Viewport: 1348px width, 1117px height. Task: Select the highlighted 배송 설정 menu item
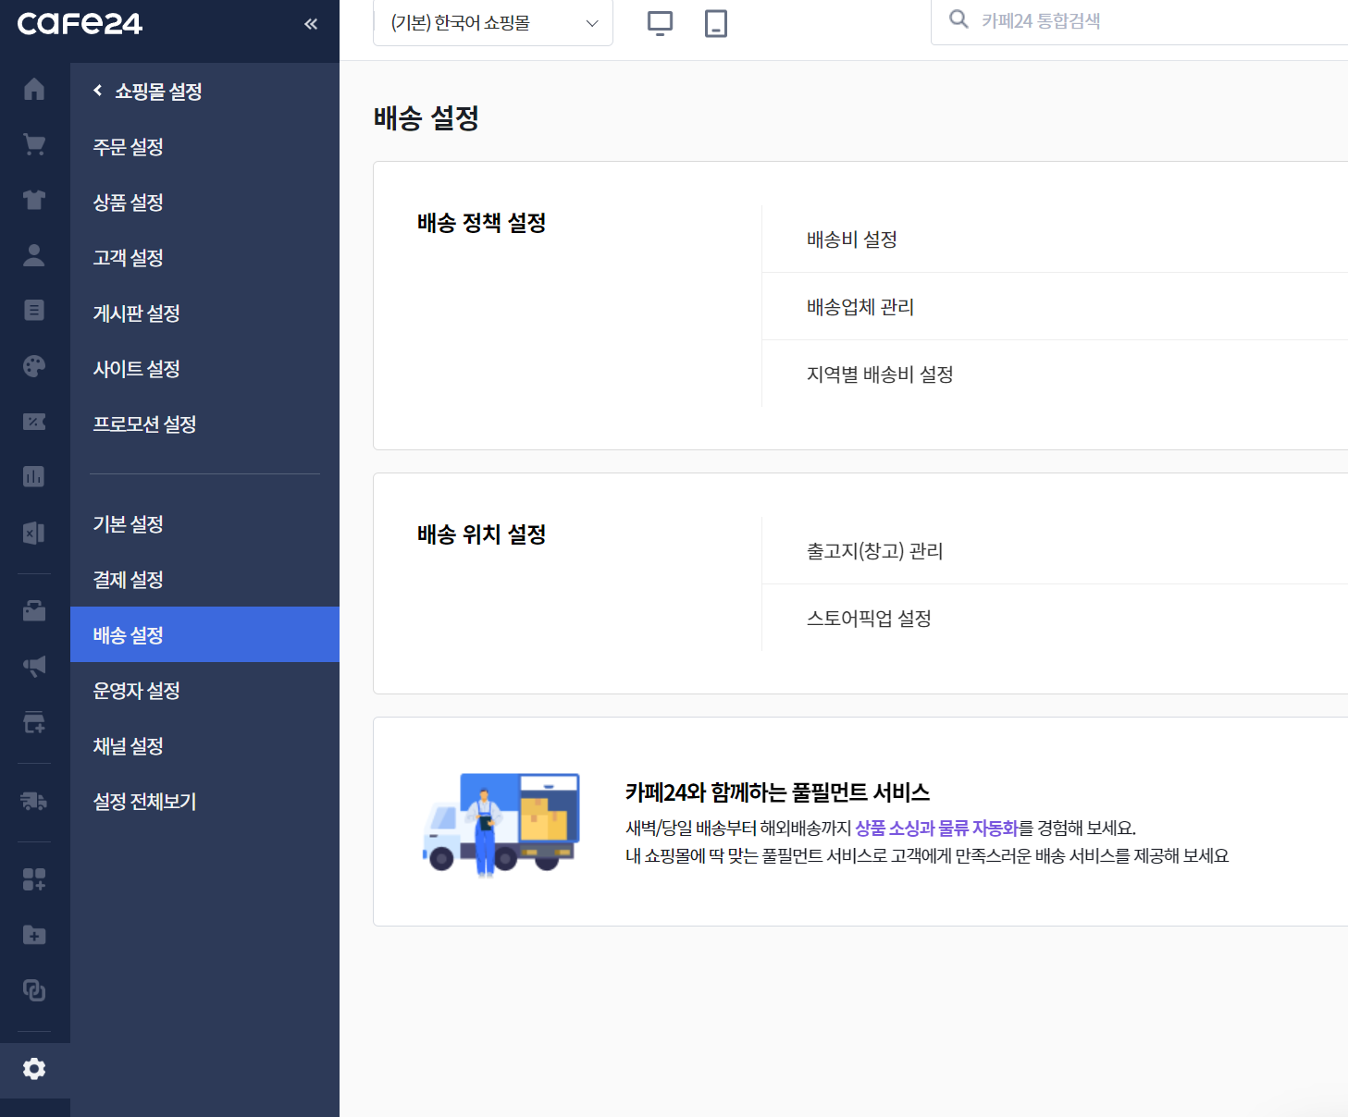tap(204, 634)
